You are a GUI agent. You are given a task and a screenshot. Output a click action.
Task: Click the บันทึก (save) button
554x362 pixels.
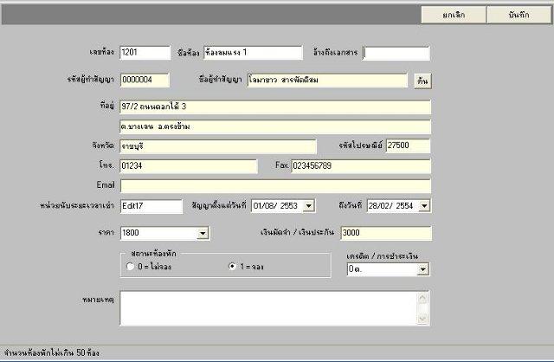[x=519, y=15]
